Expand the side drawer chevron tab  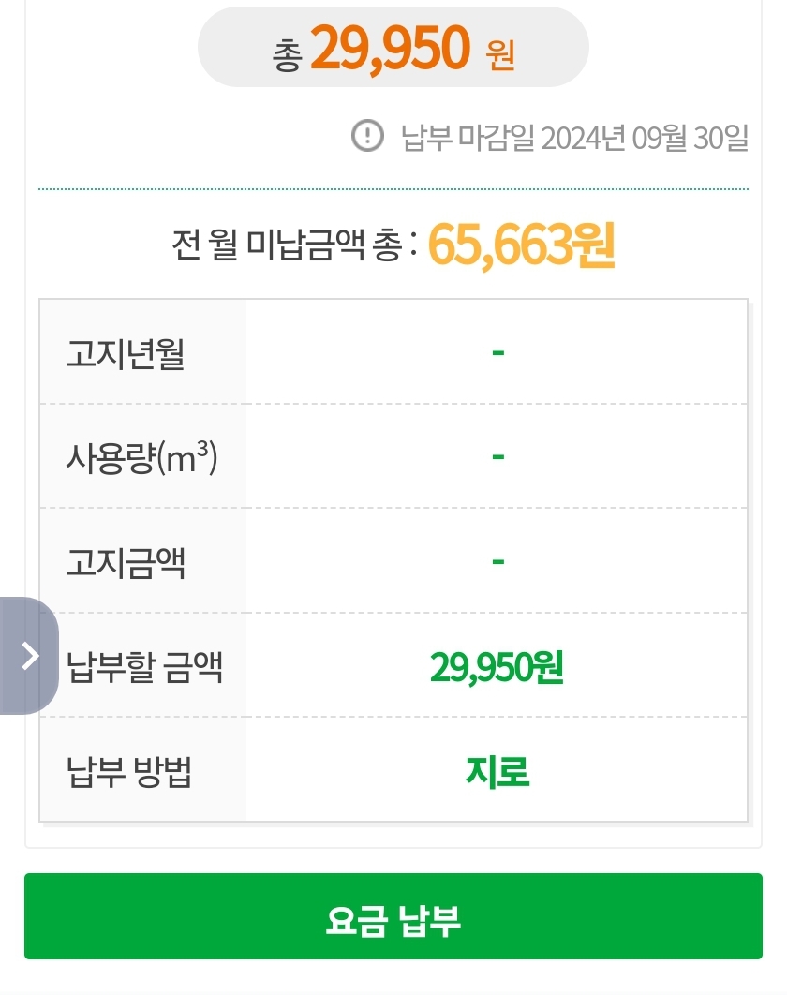point(29,656)
